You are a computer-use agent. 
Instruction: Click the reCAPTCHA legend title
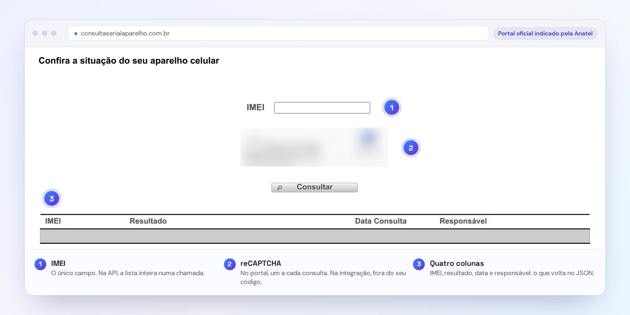coord(261,263)
